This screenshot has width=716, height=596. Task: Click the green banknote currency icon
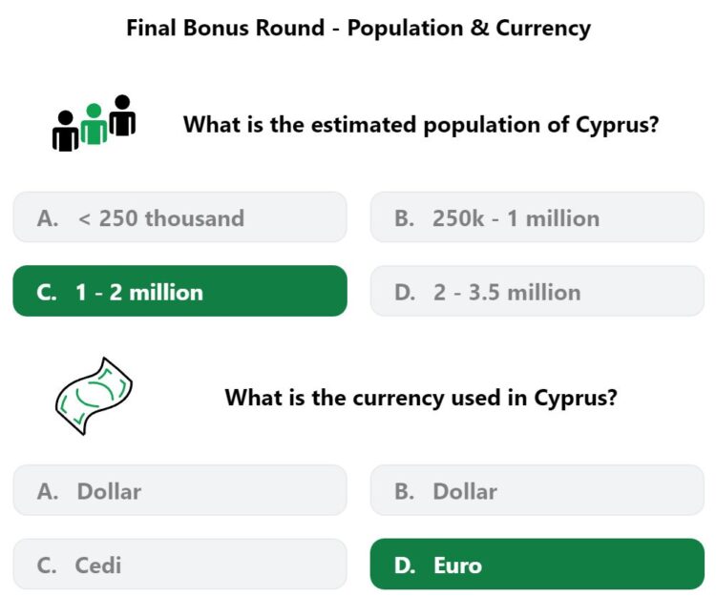click(95, 397)
